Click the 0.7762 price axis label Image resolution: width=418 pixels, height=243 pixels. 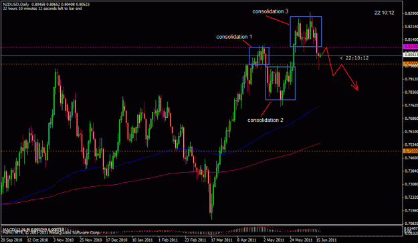[411, 105]
